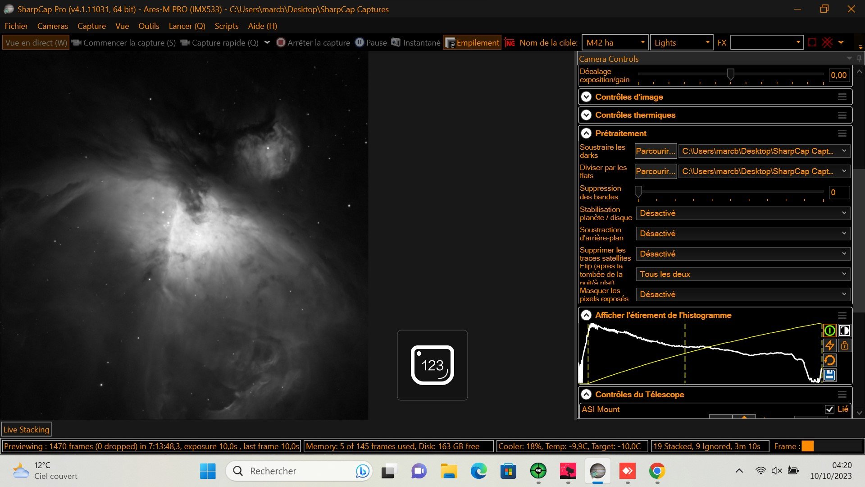
Task: Click the histogram stretch graph
Action: pyautogui.click(x=701, y=353)
